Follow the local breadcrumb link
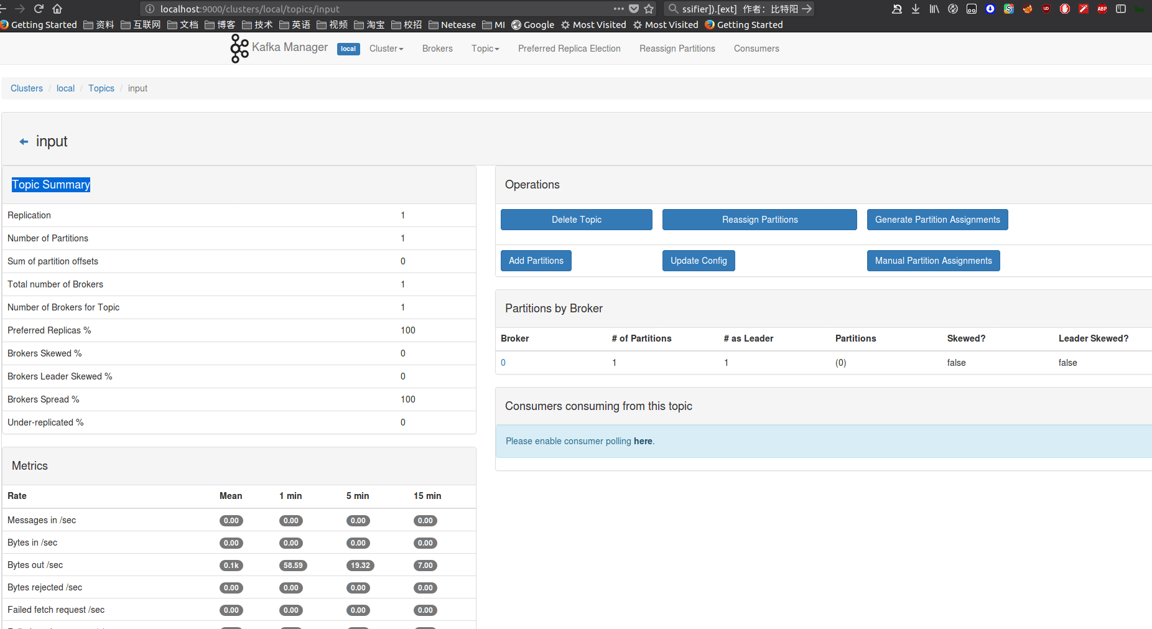The width and height of the screenshot is (1152, 629). pyautogui.click(x=65, y=88)
